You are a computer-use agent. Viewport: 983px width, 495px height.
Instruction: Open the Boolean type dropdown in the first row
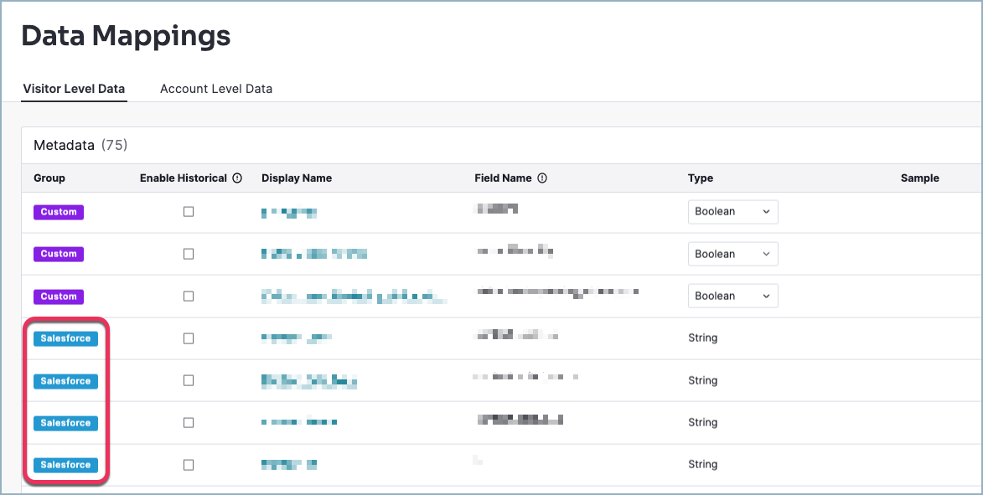(x=732, y=212)
